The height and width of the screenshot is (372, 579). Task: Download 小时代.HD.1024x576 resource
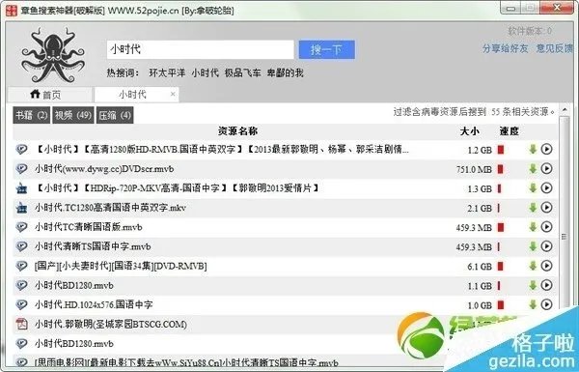click(533, 304)
